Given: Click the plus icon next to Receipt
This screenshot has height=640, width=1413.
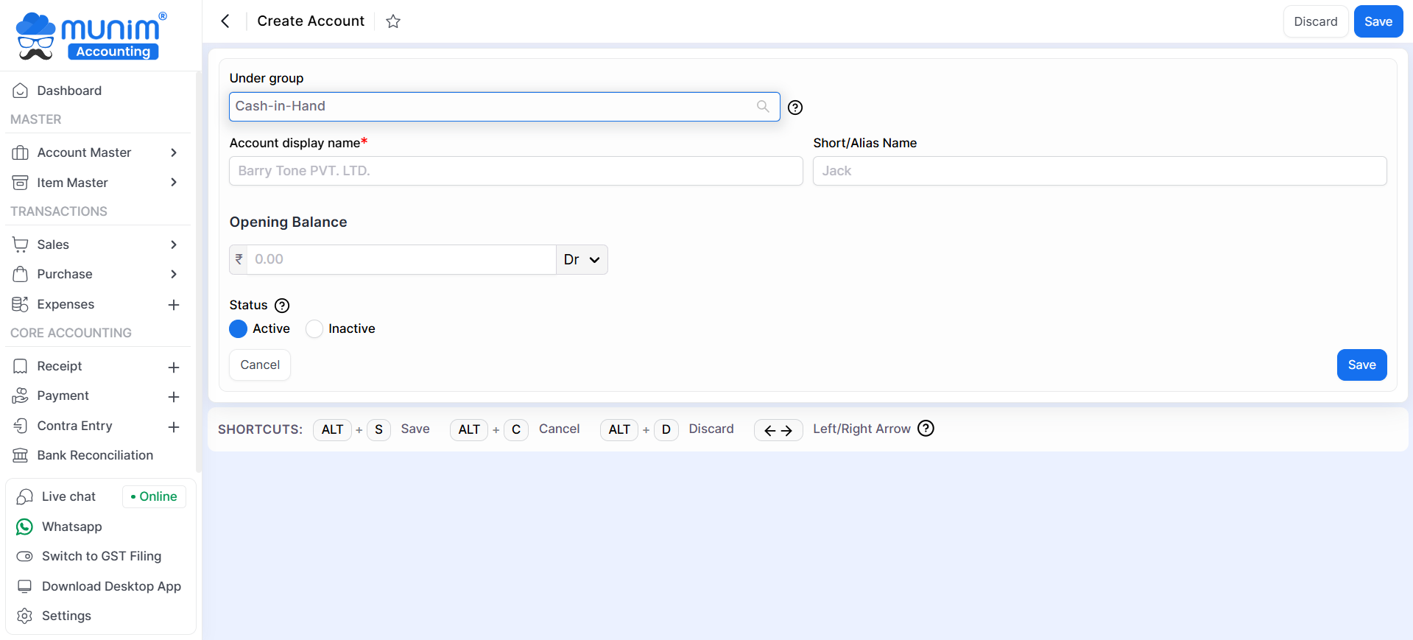Looking at the screenshot, I should click(x=174, y=367).
